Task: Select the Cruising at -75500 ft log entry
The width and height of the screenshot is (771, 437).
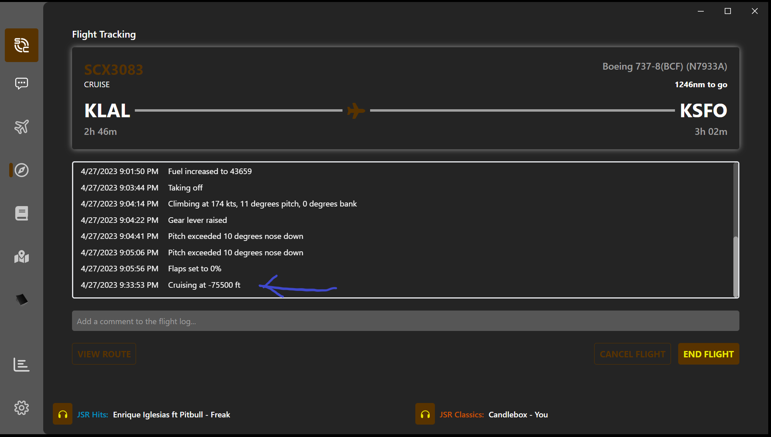Action: [204, 285]
